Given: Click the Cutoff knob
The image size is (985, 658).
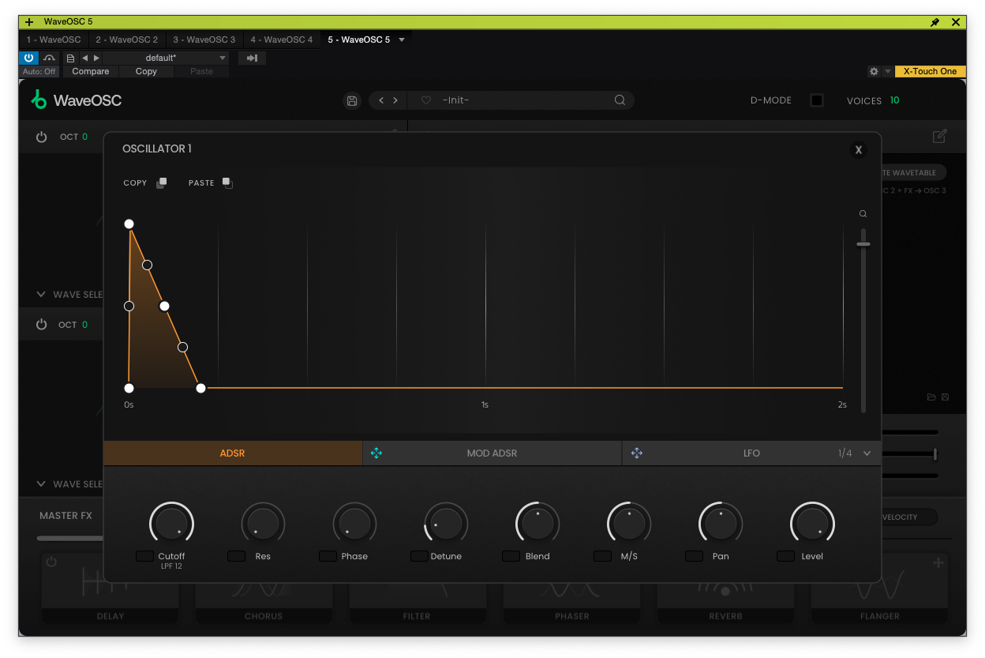Looking at the screenshot, I should point(171,524).
